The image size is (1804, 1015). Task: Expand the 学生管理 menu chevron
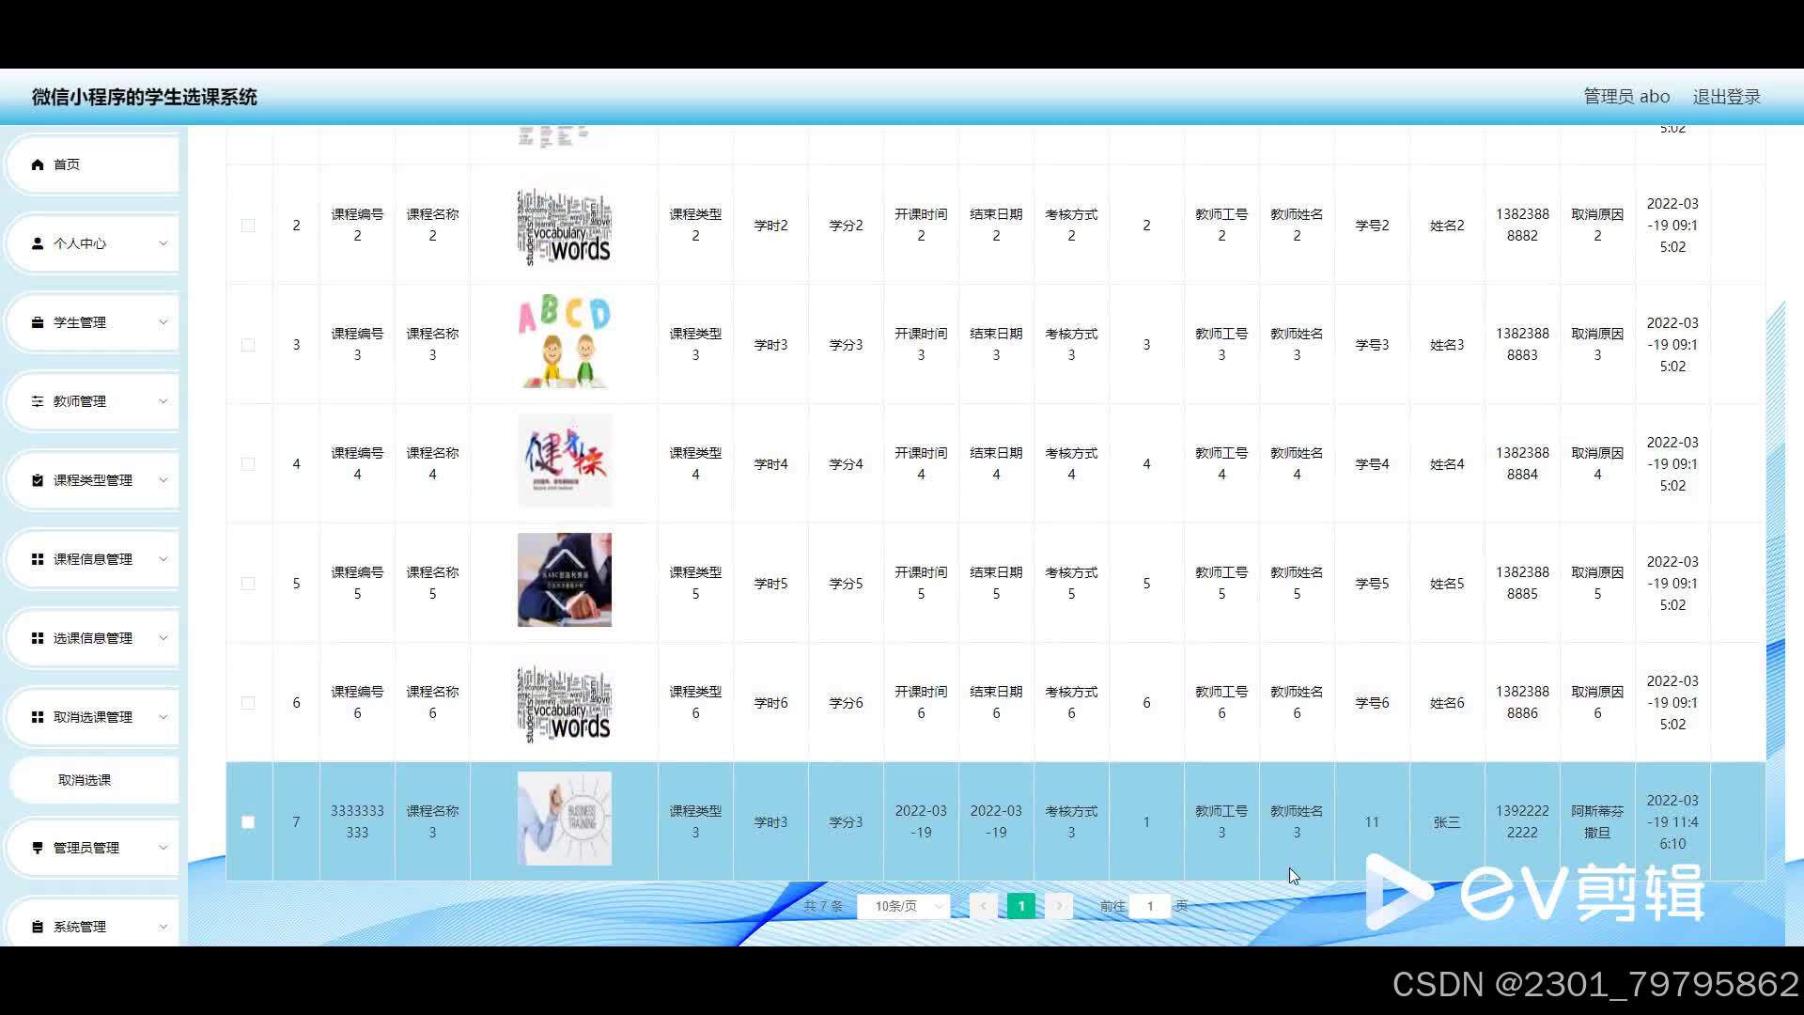163,322
